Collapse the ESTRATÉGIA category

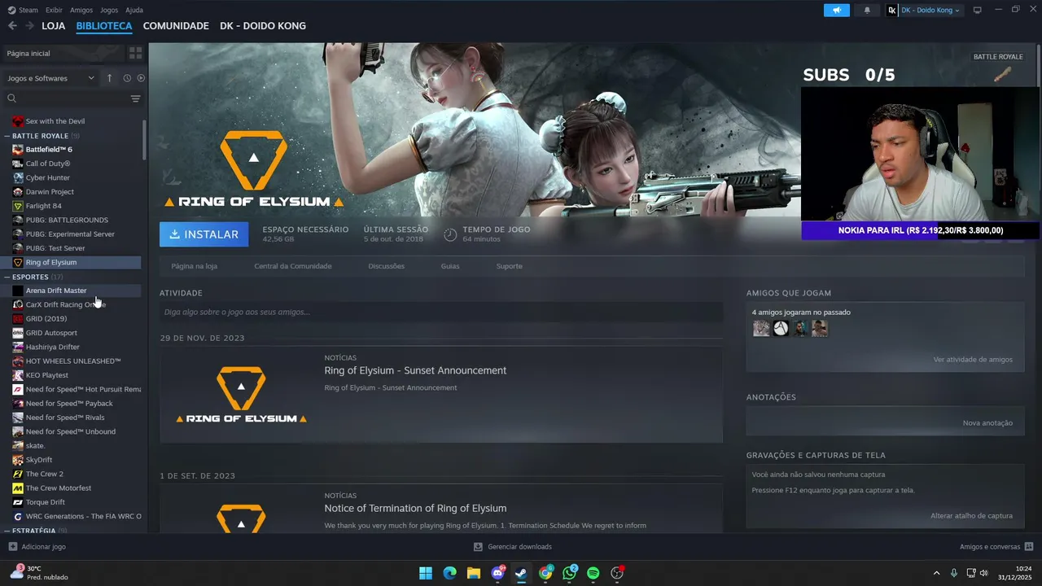coord(7,531)
